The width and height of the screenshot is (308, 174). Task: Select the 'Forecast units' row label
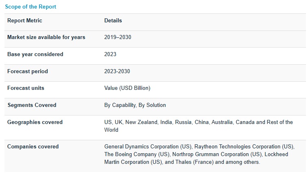[x=26, y=88]
